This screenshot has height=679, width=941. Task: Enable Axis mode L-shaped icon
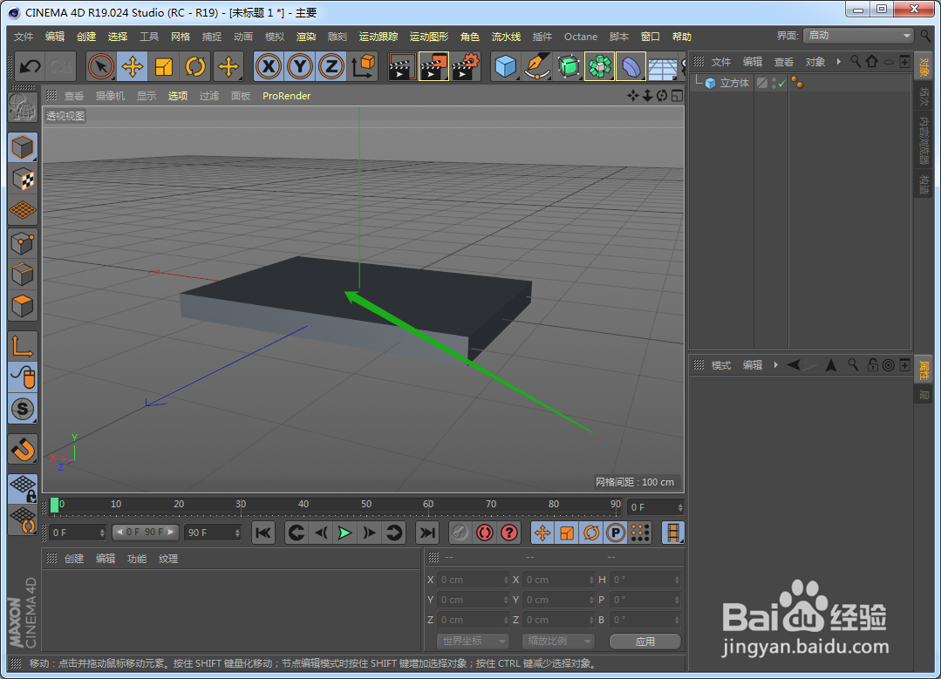coord(23,346)
